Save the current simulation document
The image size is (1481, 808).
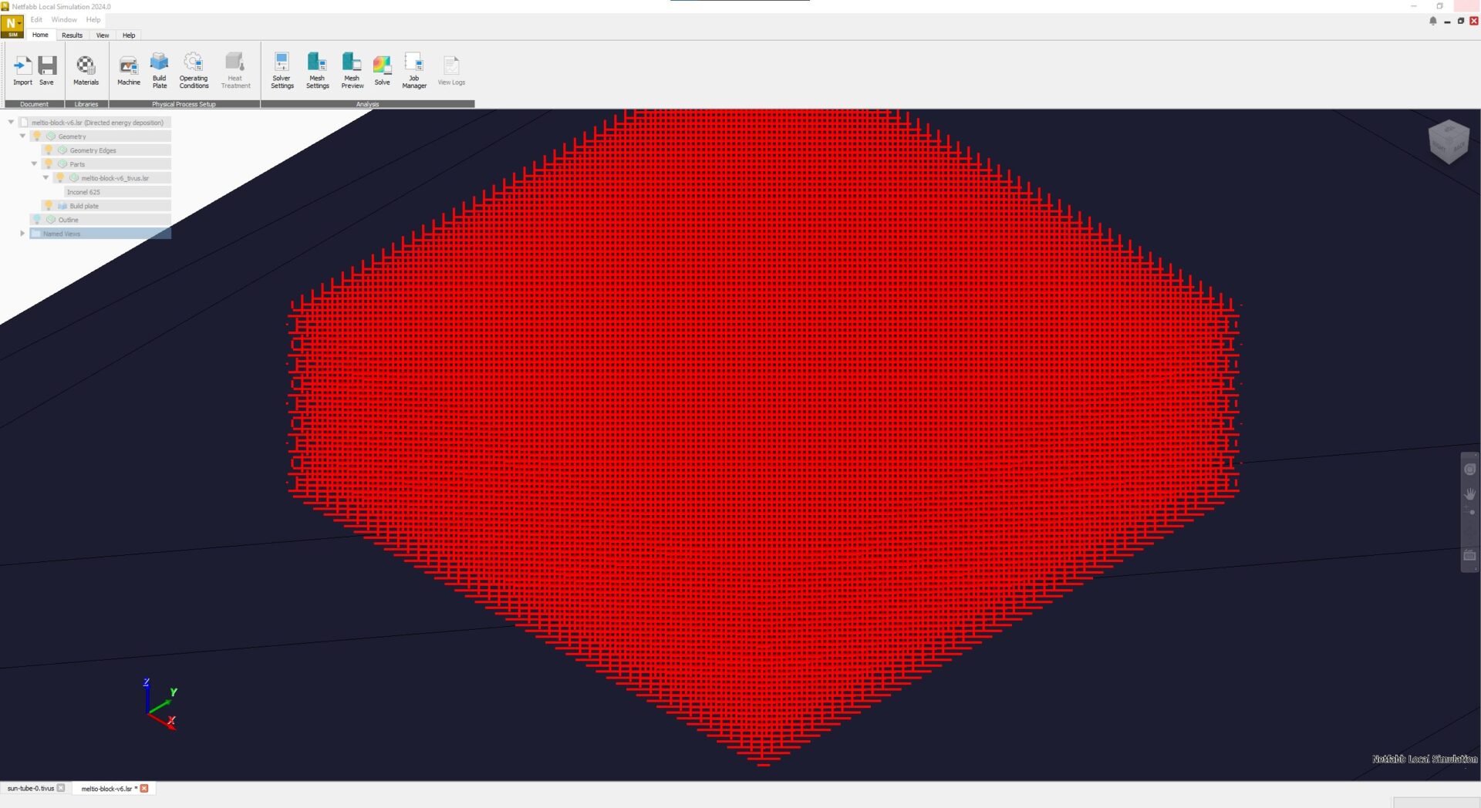[x=47, y=68]
